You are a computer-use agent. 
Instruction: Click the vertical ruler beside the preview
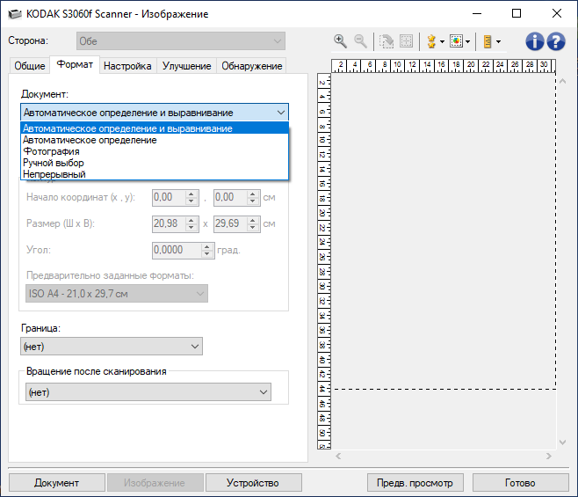pos(324,261)
